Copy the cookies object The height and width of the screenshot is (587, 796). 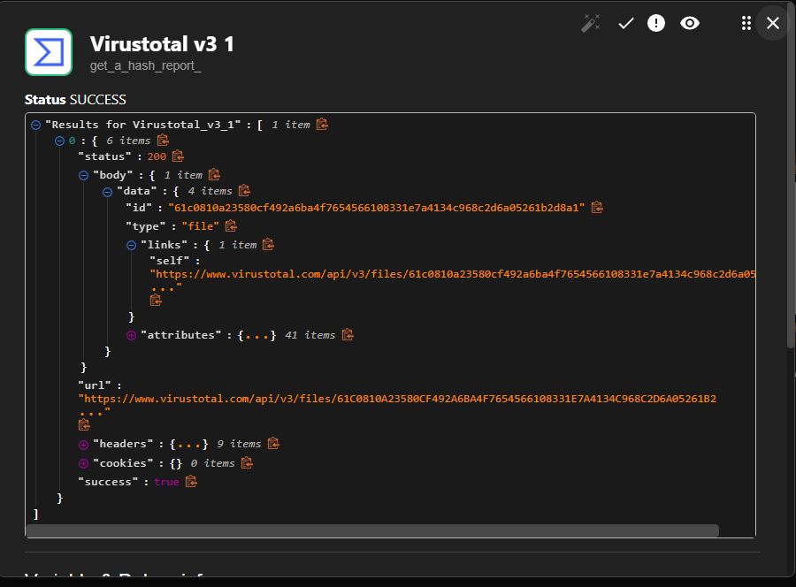(248, 462)
